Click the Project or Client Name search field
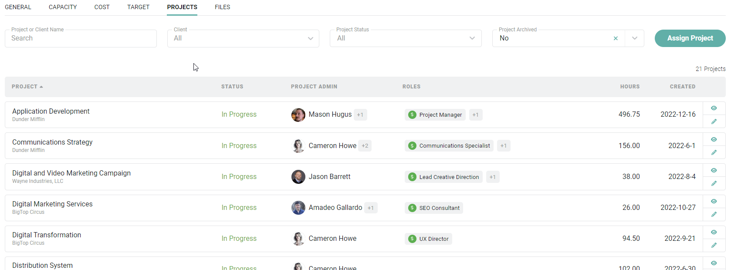The image size is (731, 270). 81,38
